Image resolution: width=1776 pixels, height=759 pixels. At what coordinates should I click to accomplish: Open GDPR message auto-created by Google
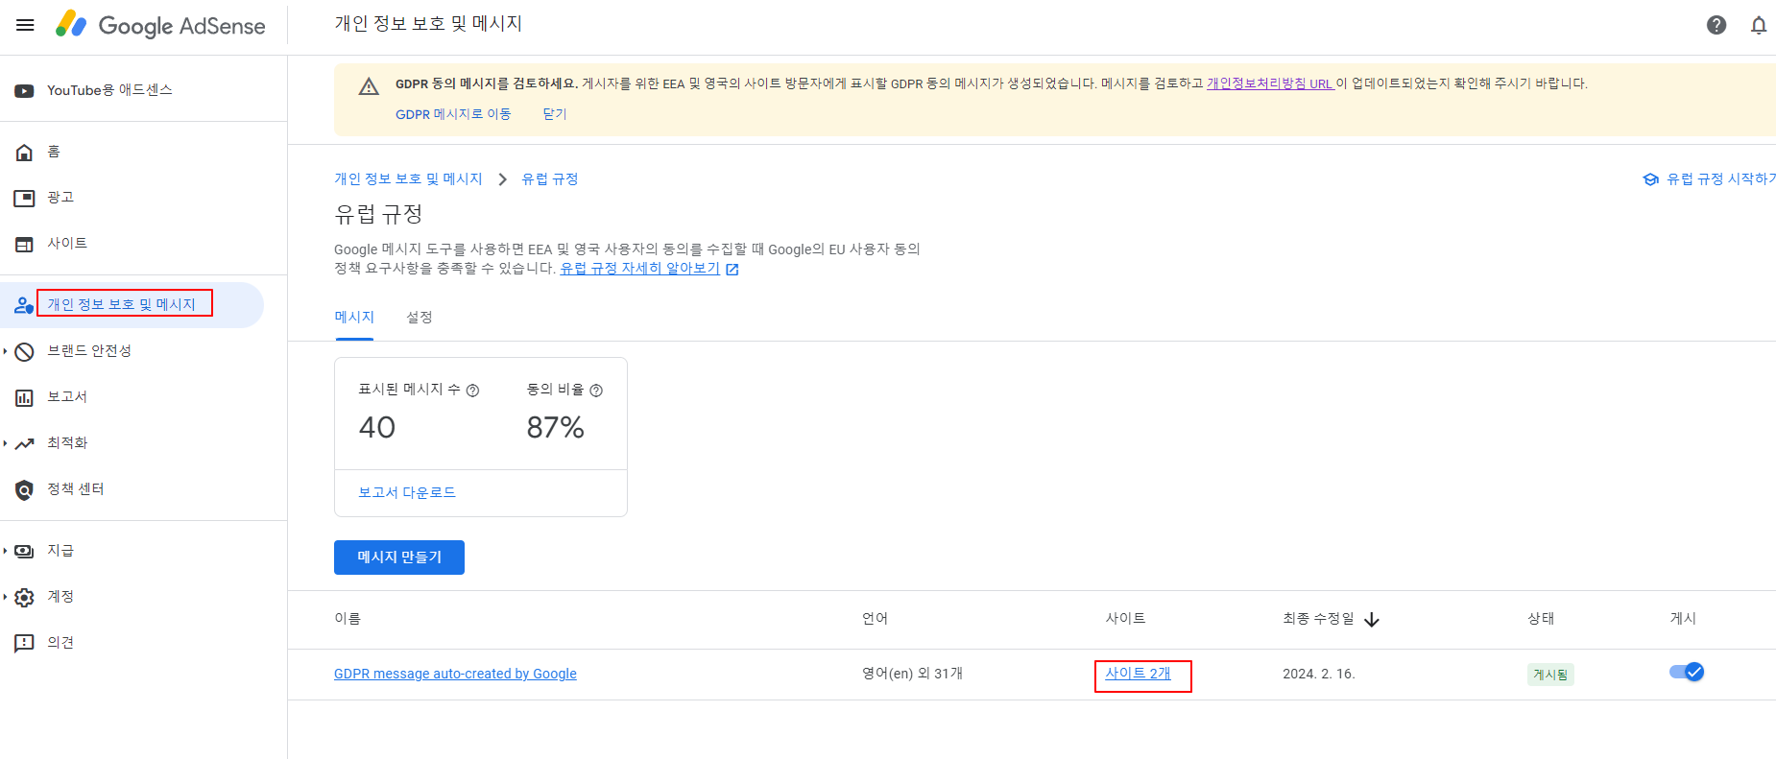click(455, 674)
